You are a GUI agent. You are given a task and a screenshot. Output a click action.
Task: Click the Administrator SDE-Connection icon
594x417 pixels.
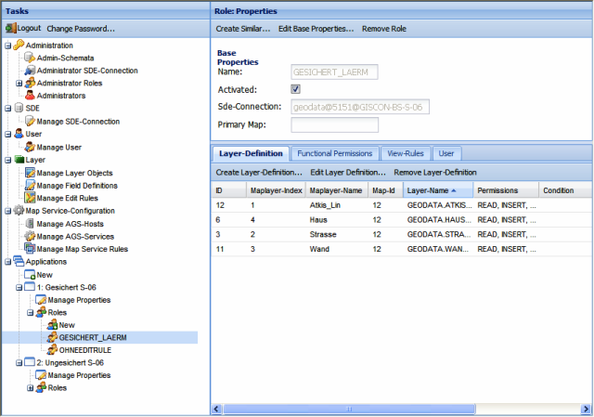click(x=30, y=71)
